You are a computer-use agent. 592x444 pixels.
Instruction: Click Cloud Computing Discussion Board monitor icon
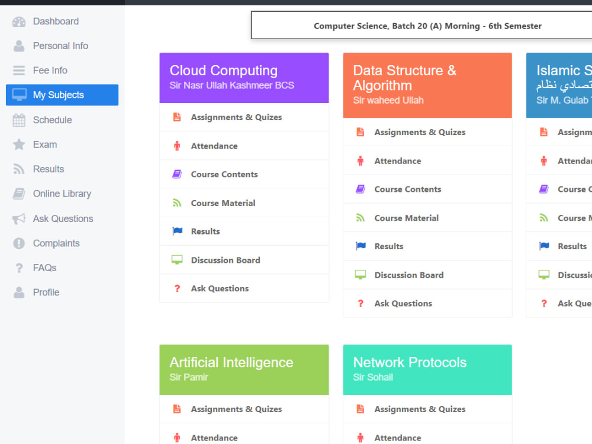point(176,260)
